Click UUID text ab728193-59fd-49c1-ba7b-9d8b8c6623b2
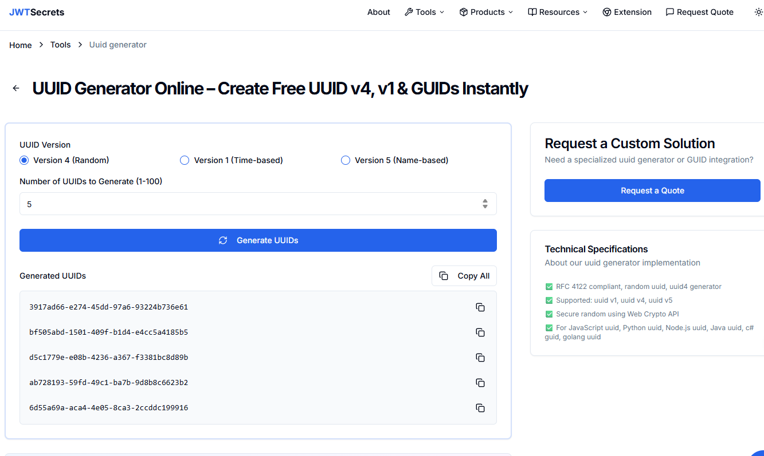This screenshot has width=764, height=456. pos(108,383)
